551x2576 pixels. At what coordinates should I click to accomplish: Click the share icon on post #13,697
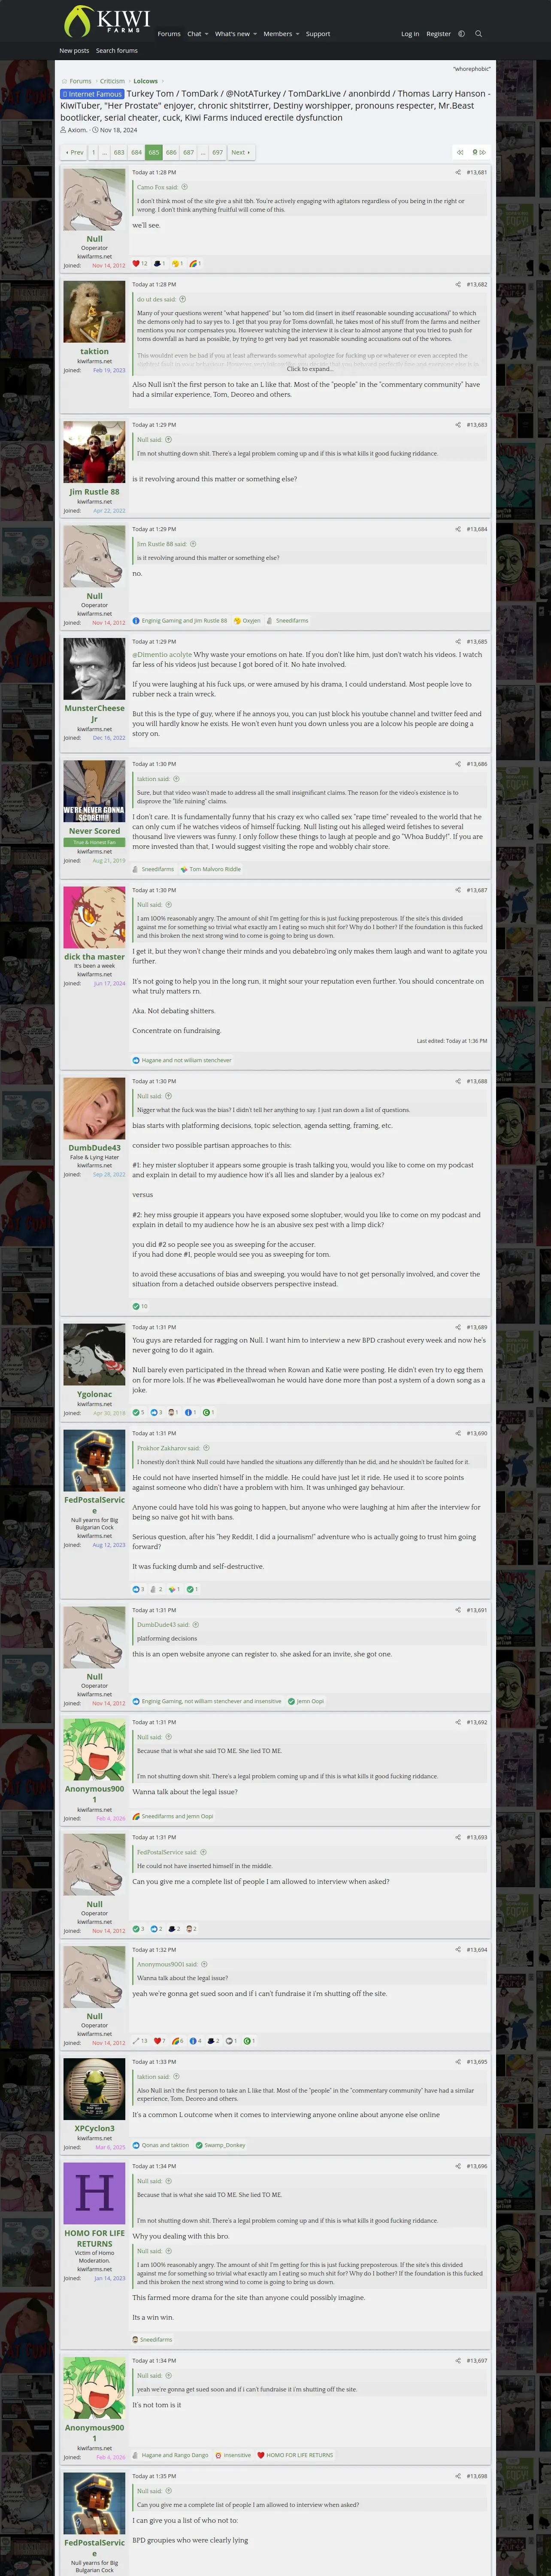(x=458, y=2361)
